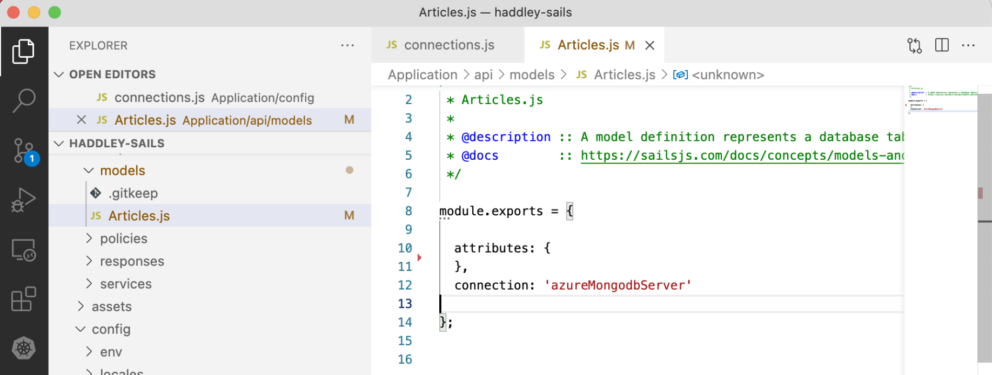The image size is (992, 375).
Task: Close the Articles.js editor tab
Action: pos(650,45)
